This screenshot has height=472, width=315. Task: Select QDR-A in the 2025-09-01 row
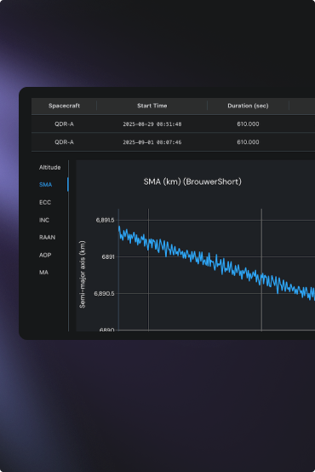coord(64,142)
